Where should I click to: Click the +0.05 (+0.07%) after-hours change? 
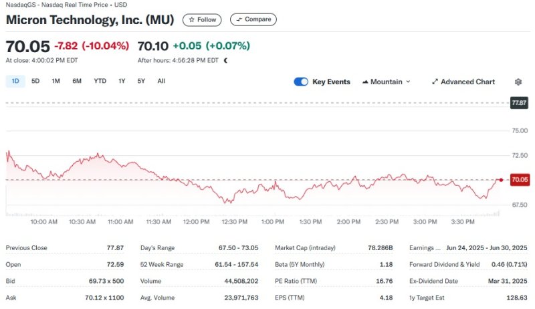pyautogui.click(x=211, y=45)
